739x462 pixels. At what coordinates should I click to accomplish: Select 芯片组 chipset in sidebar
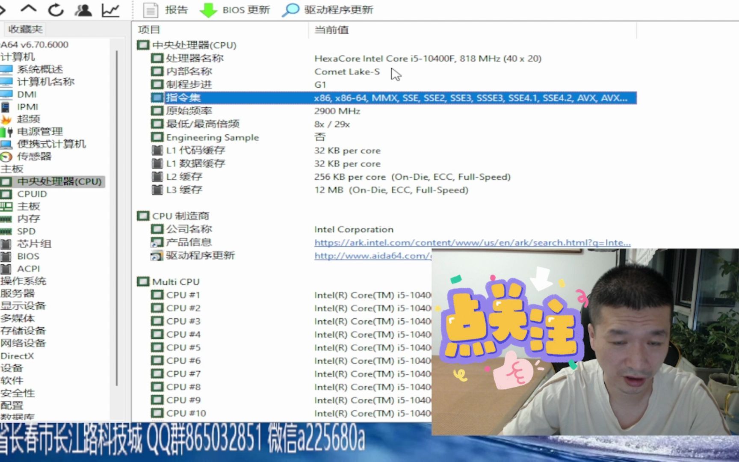(x=34, y=243)
